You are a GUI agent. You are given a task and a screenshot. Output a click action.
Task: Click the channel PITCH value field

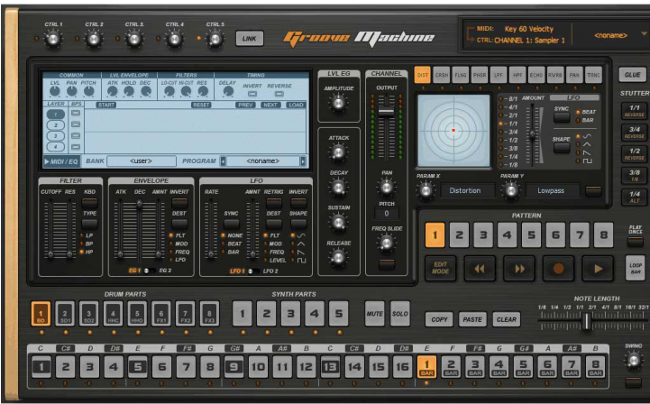387,214
